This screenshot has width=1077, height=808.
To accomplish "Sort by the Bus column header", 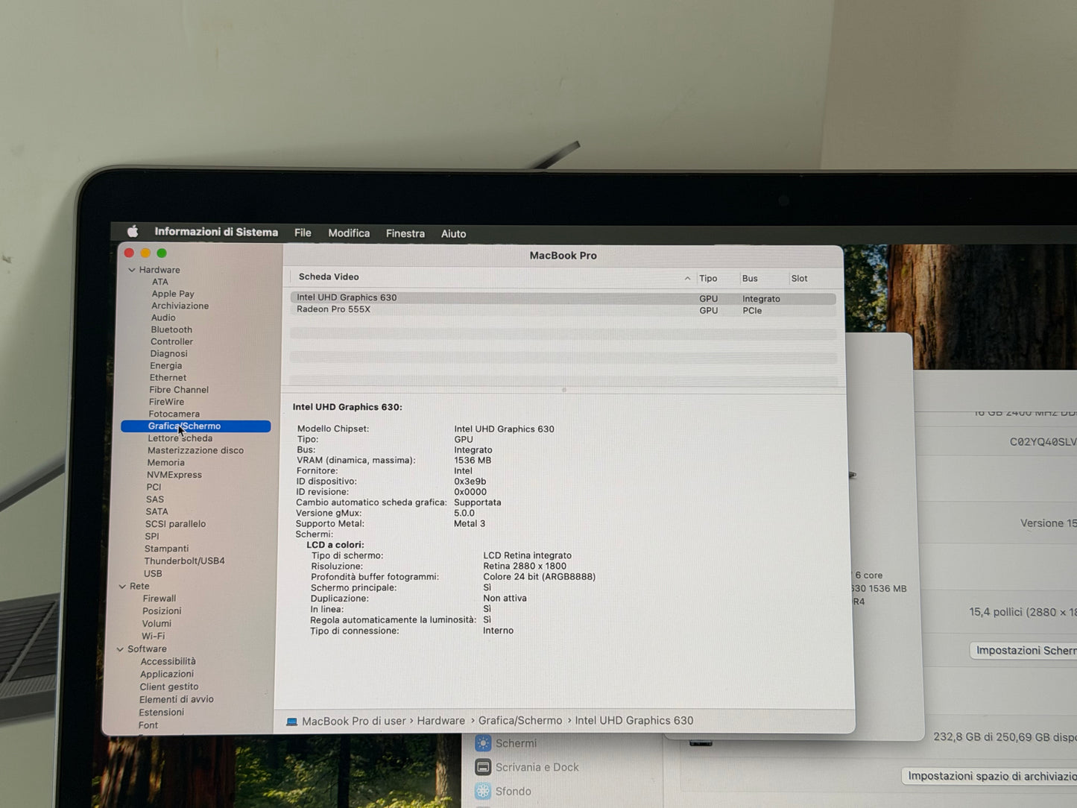I will (x=750, y=278).
